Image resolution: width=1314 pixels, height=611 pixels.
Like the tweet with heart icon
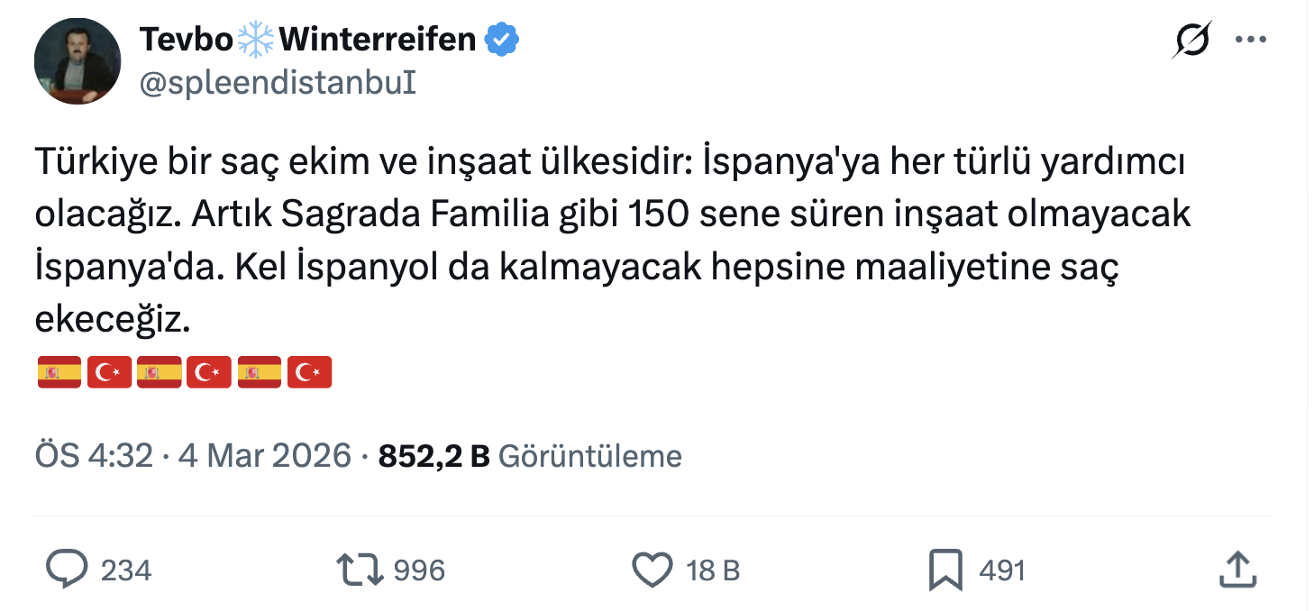point(650,570)
